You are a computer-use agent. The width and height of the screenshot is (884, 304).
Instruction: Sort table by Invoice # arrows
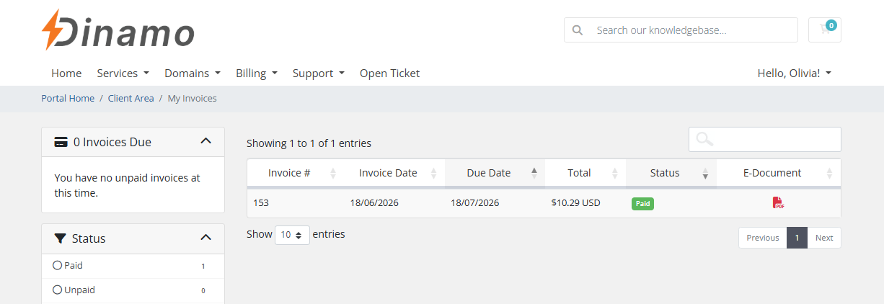coord(333,173)
